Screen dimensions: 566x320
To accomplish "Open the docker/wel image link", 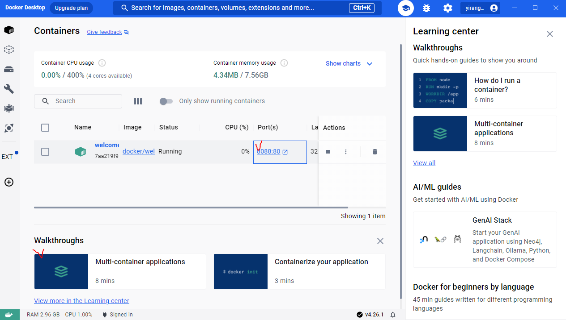I will pyautogui.click(x=139, y=151).
